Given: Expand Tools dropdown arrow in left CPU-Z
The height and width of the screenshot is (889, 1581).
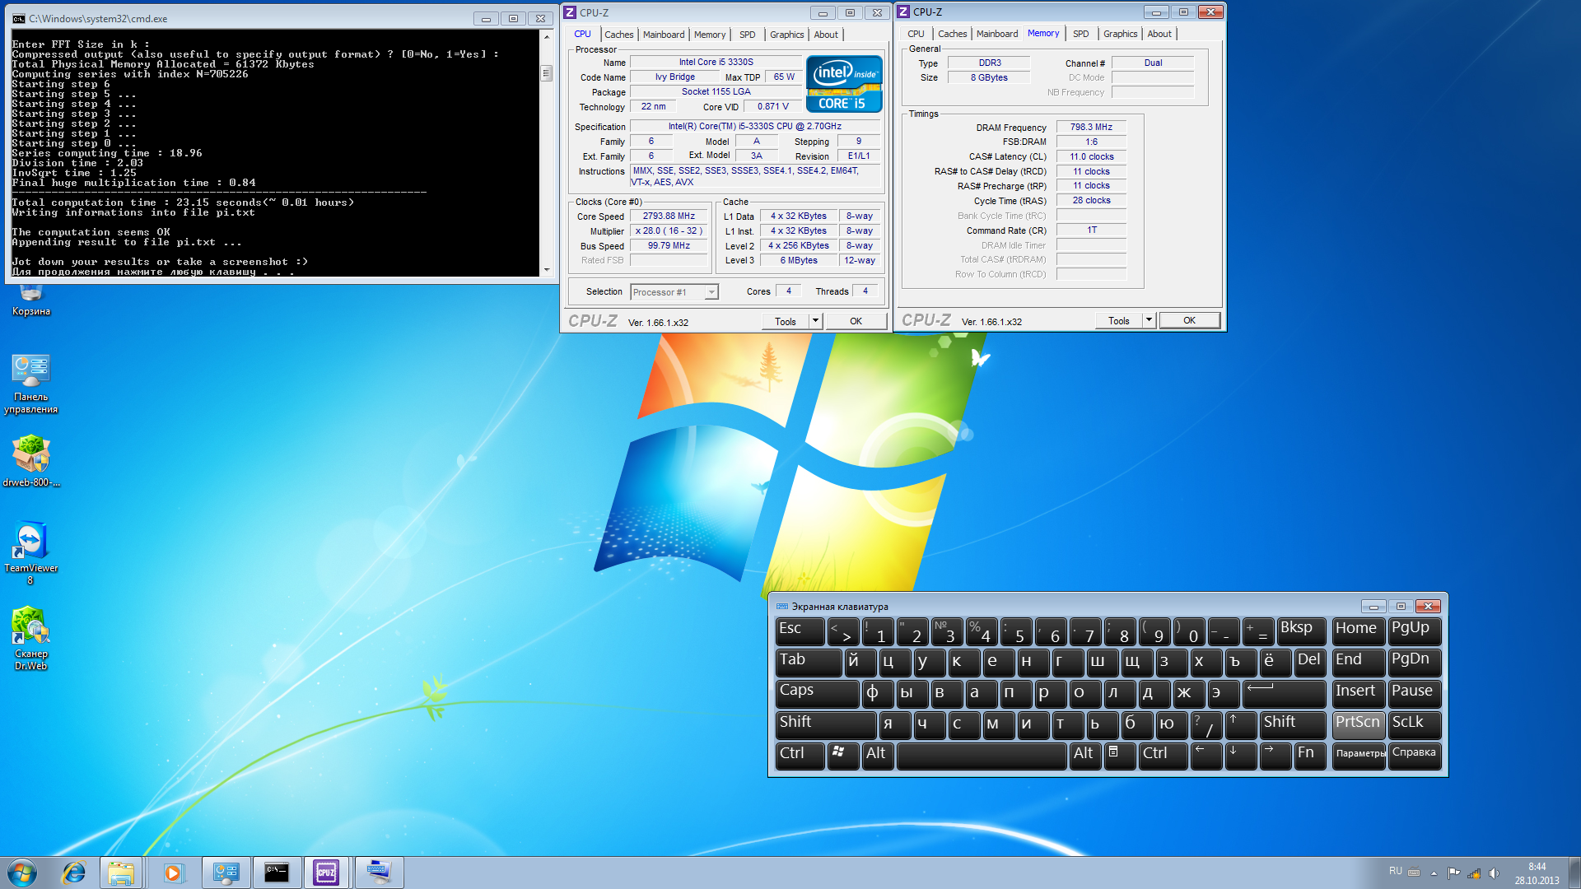Looking at the screenshot, I should 815,321.
